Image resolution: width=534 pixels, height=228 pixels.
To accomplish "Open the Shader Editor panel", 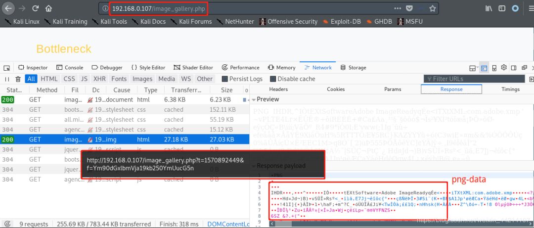I will pyautogui.click(x=193, y=67).
